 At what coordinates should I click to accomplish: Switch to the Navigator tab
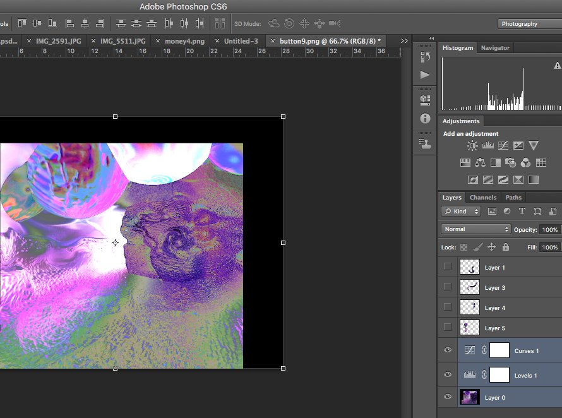click(x=495, y=48)
